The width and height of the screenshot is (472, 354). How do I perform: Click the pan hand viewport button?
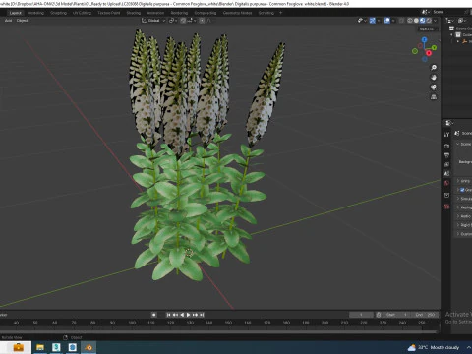coord(434,78)
